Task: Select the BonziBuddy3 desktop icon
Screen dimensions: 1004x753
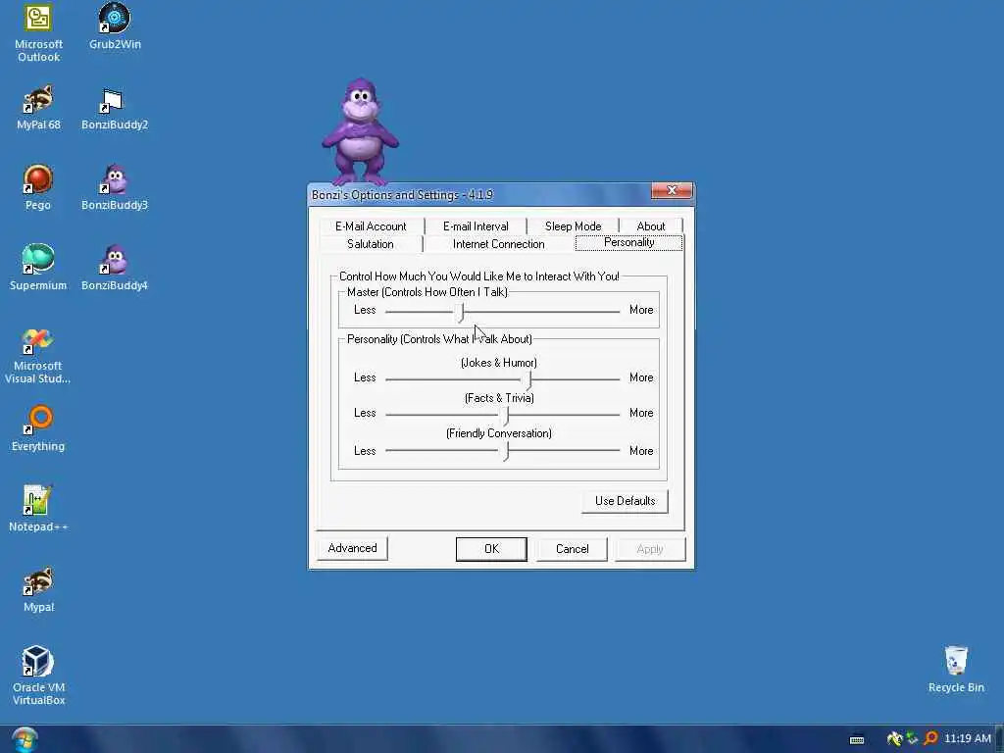Action: (x=115, y=187)
